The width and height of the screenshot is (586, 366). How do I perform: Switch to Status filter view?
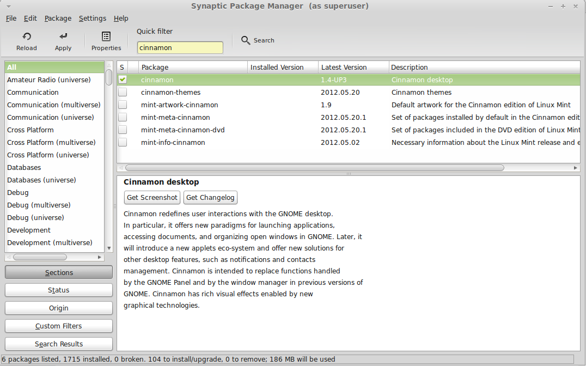coord(59,290)
